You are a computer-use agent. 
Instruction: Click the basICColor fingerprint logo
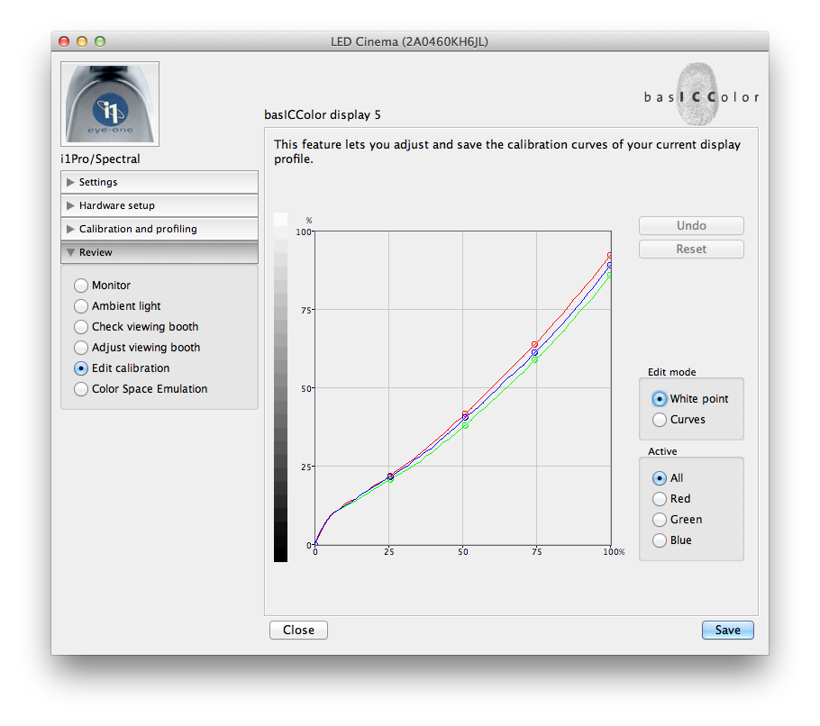point(699,95)
